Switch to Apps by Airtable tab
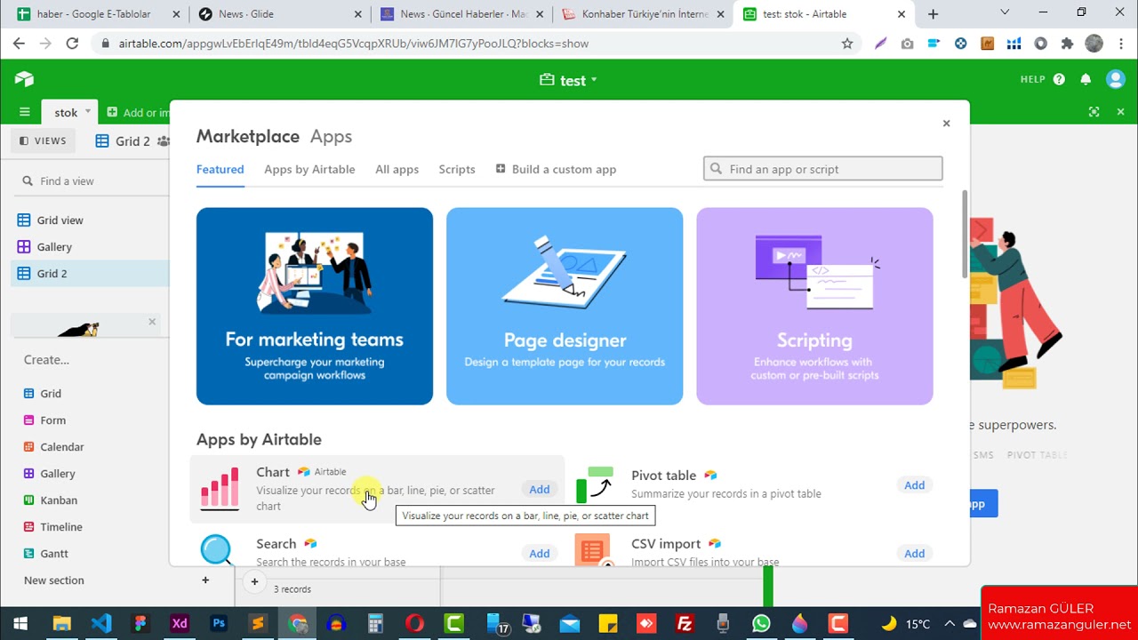The width and height of the screenshot is (1138, 640). coord(309,169)
